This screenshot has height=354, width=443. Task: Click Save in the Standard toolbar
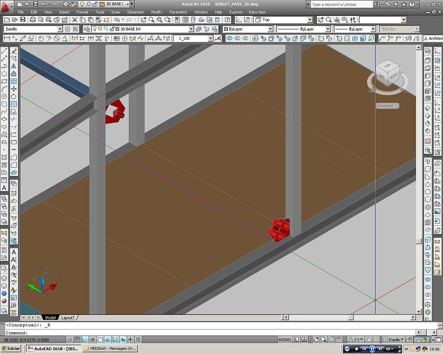(23, 20)
